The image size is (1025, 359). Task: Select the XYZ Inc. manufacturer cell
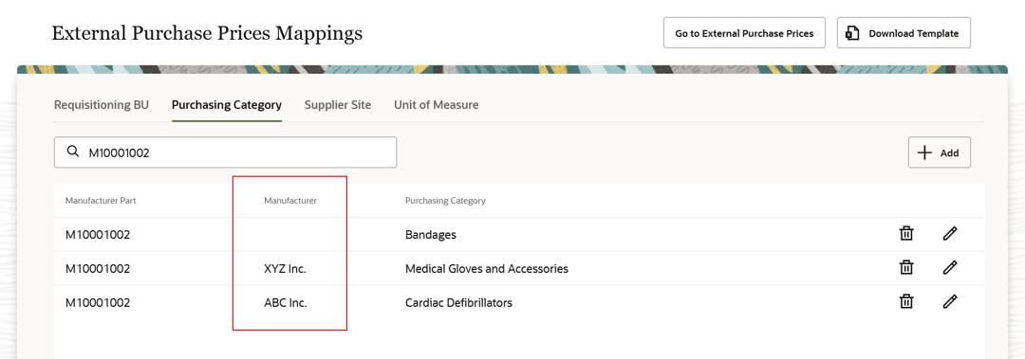[x=285, y=268]
